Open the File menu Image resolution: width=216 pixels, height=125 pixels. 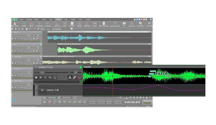click(x=14, y=19)
